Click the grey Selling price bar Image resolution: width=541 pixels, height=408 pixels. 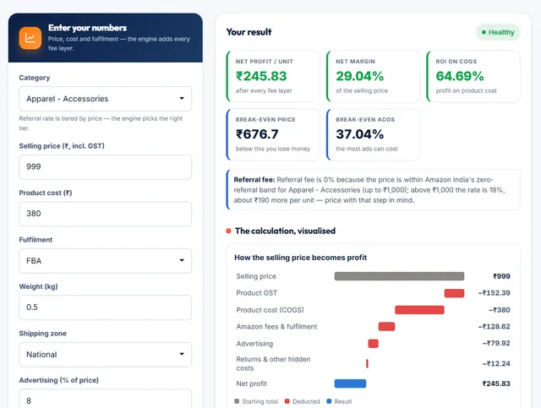click(x=399, y=276)
